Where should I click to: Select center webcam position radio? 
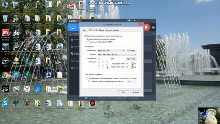tap(103, 65)
